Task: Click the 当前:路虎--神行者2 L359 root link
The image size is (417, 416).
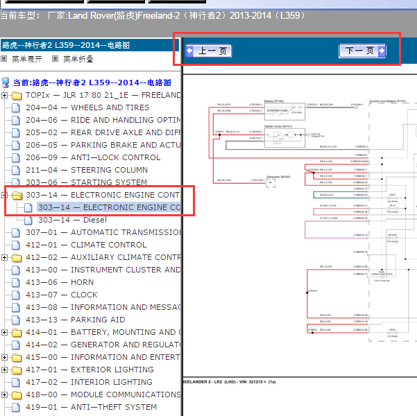Action: [92, 83]
